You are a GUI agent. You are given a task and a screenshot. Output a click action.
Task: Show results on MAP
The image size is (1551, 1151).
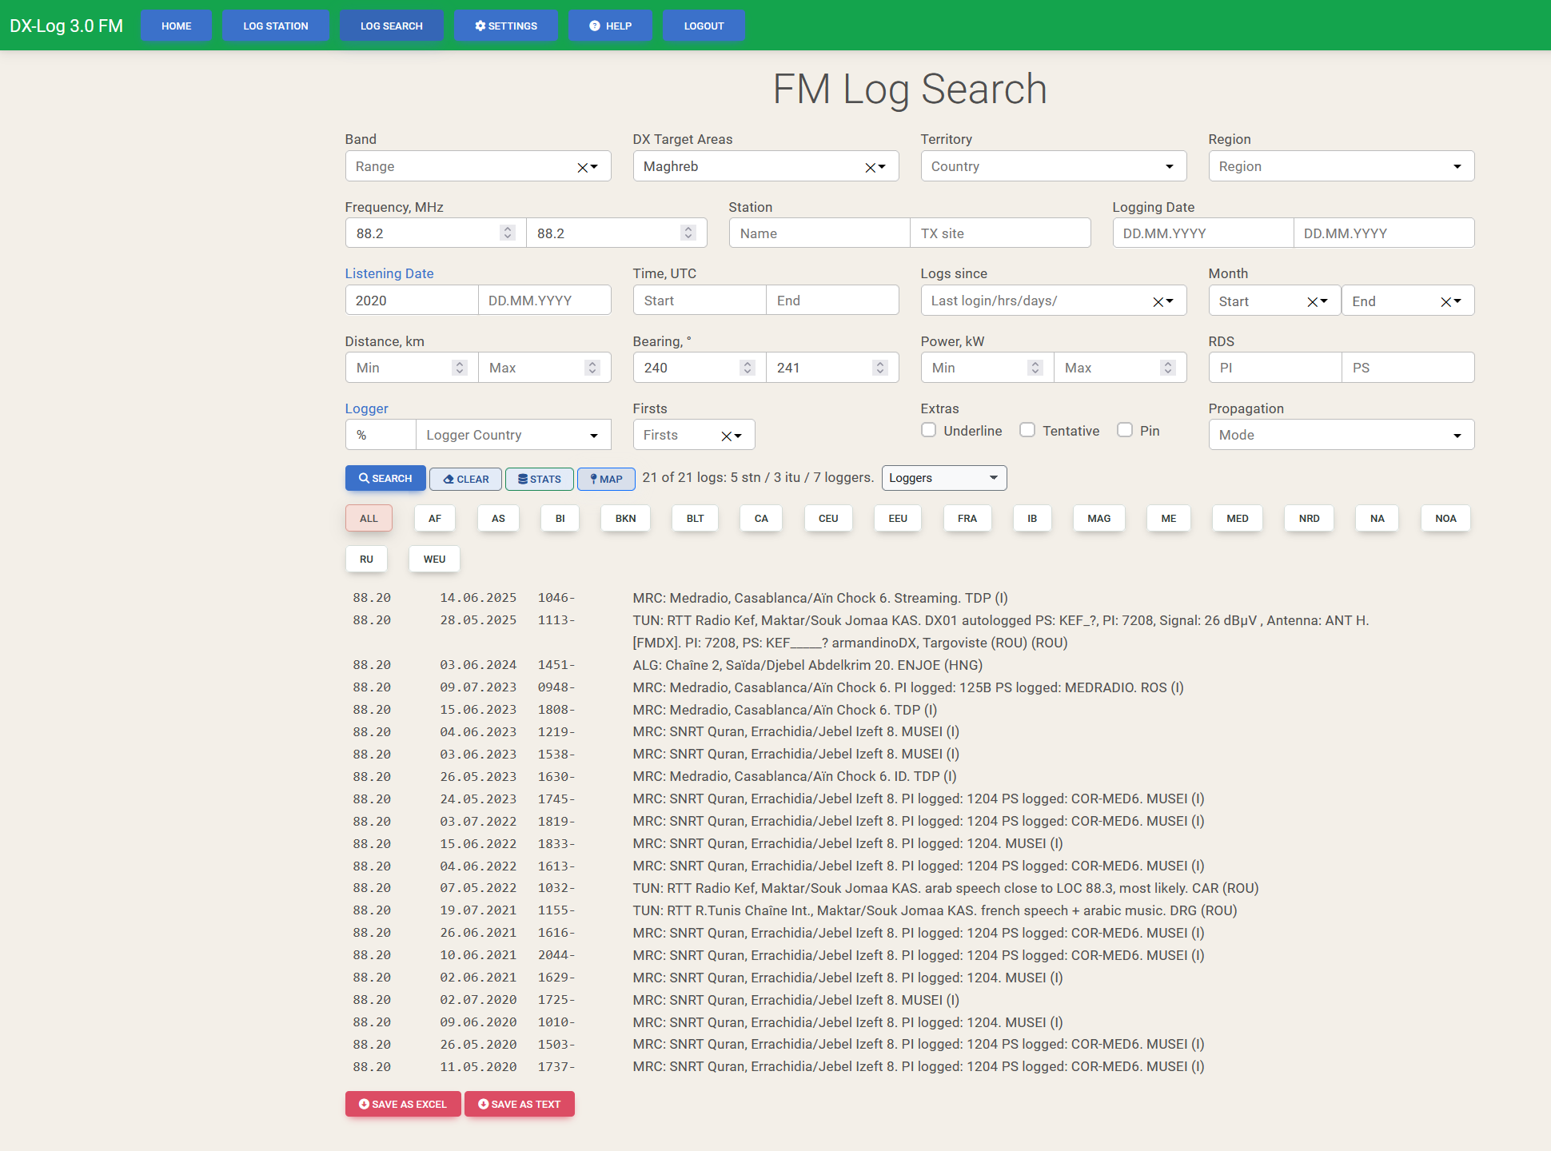pos(606,479)
